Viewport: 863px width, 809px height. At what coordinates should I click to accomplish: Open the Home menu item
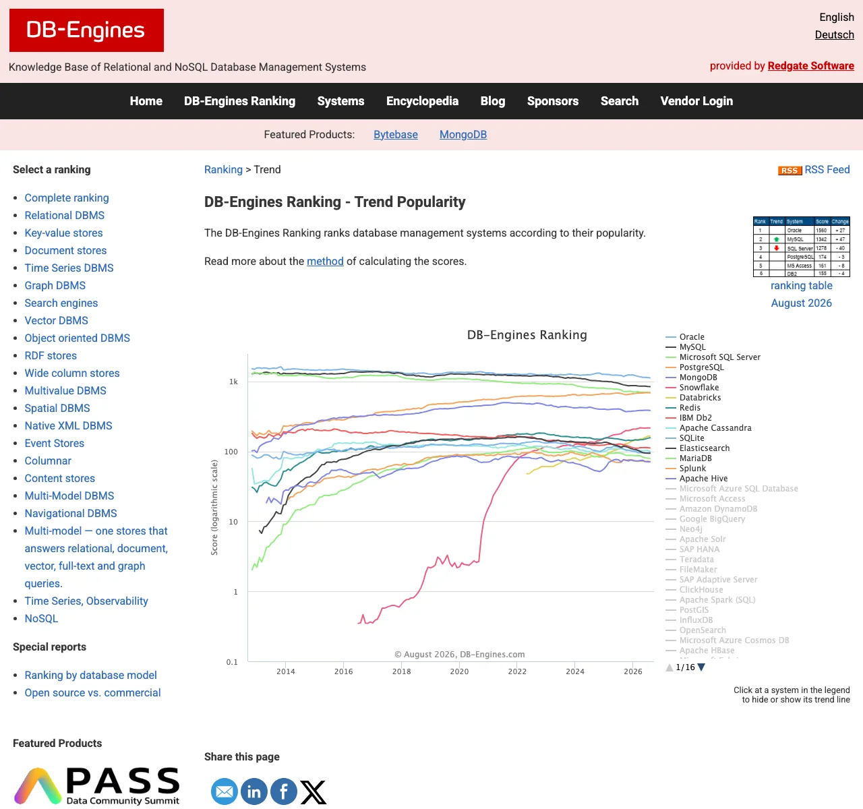pyautogui.click(x=146, y=101)
